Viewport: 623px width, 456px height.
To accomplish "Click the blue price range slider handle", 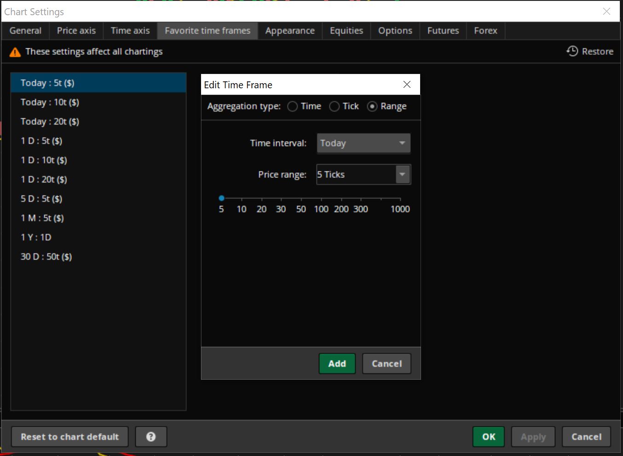I will 221,198.
